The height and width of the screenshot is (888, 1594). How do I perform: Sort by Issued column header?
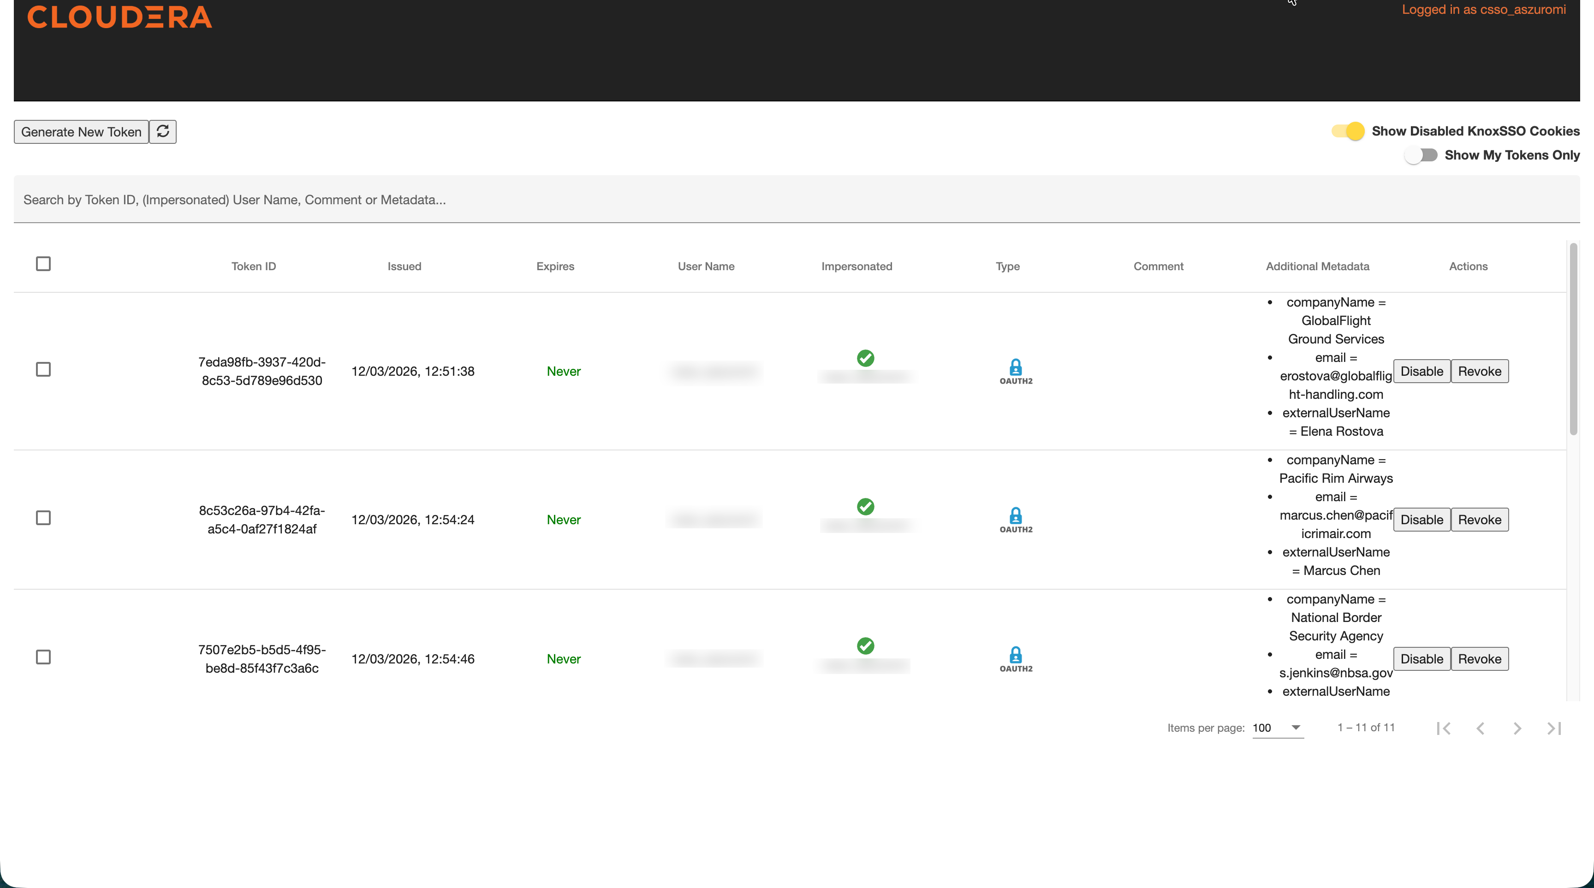(x=404, y=266)
